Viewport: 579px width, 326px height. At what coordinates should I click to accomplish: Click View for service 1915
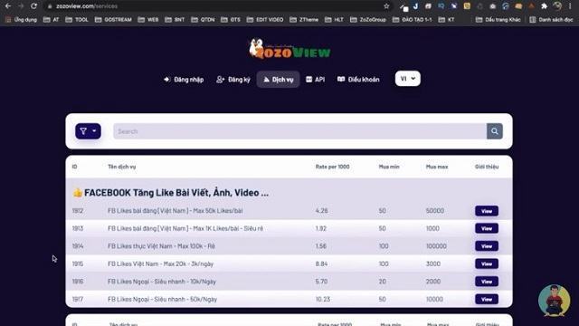[487, 264]
